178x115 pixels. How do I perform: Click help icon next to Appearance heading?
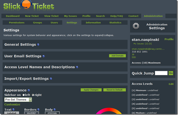coord(29,90)
